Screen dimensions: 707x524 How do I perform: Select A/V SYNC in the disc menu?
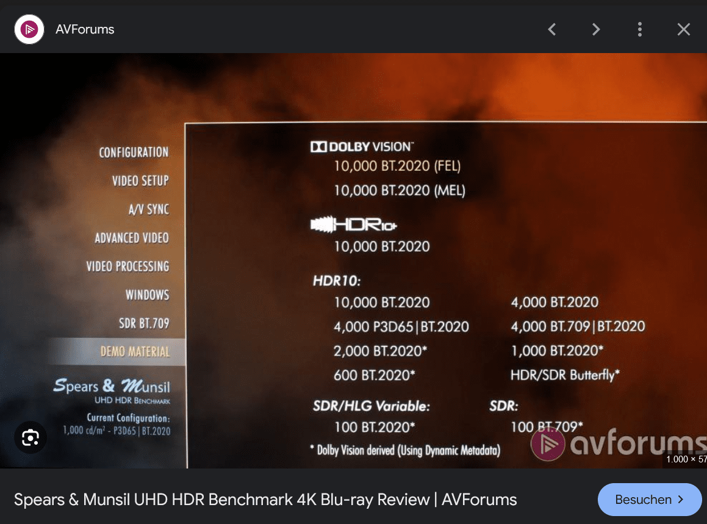(x=149, y=209)
